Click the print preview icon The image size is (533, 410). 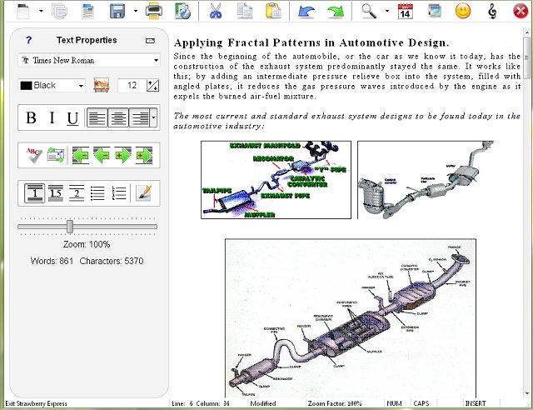tap(183, 11)
